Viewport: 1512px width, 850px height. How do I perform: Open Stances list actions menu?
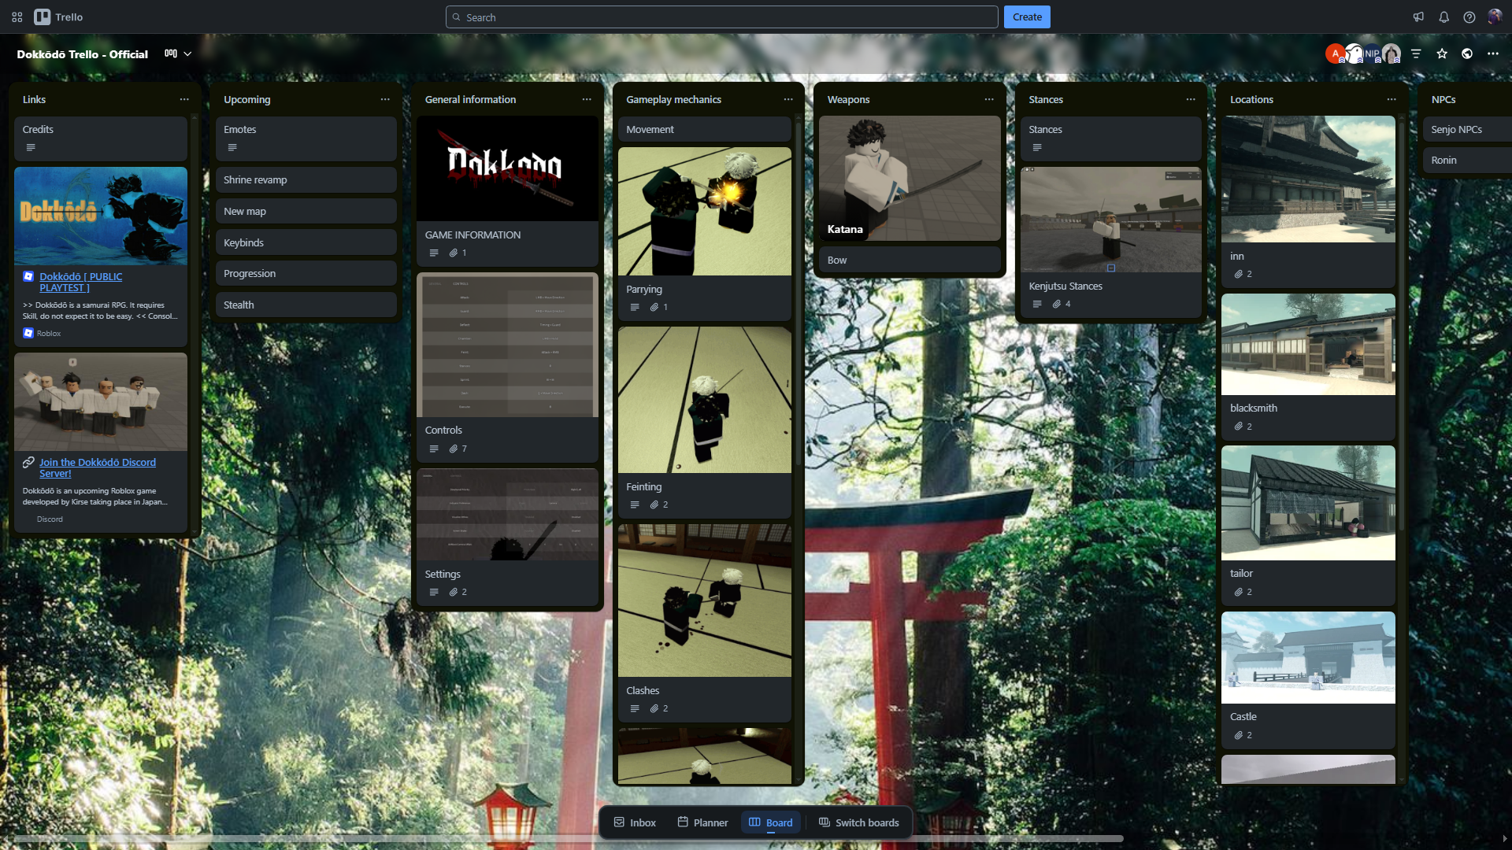[1191, 99]
